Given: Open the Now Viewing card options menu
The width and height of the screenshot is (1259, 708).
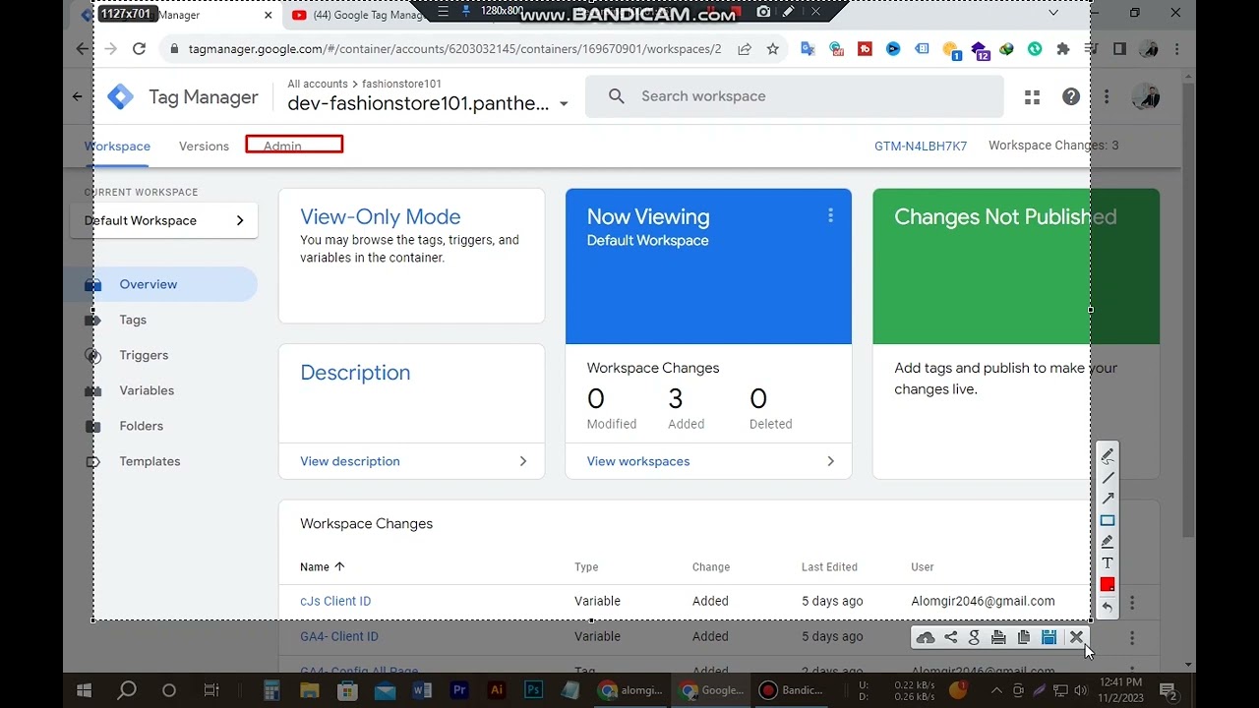Looking at the screenshot, I should (x=830, y=215).
